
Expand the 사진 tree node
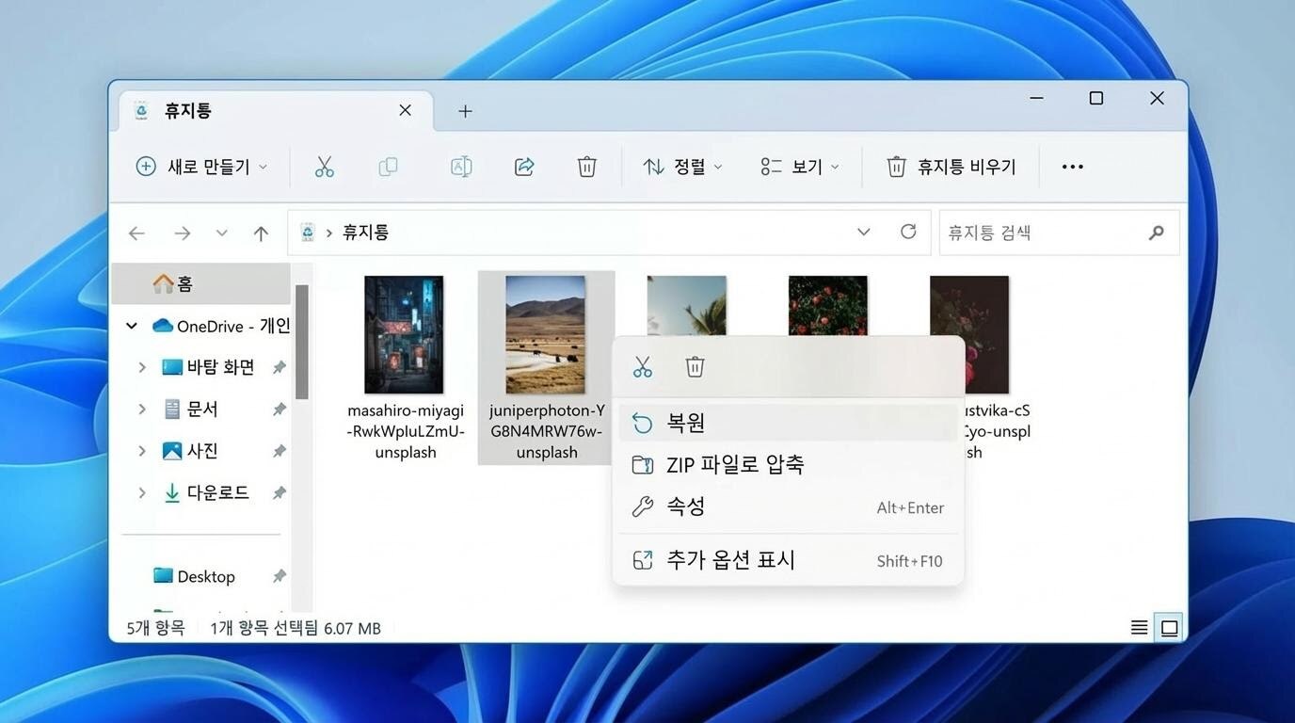coord(142,451)
